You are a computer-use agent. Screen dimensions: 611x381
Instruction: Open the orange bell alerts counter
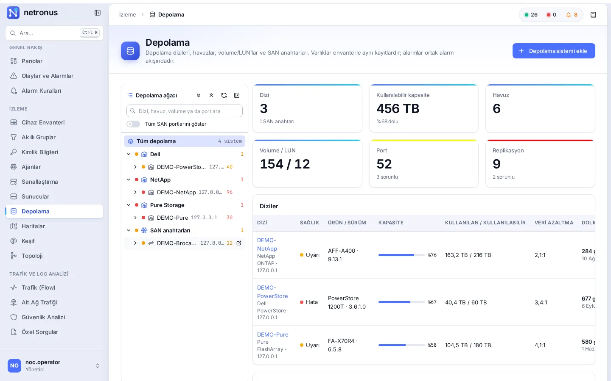[x=572, y=15]
